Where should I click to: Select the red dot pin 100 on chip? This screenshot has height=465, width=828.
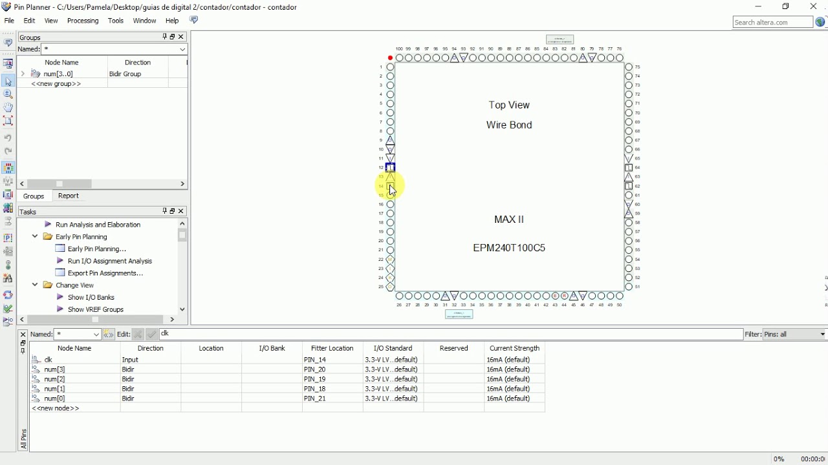390,58
